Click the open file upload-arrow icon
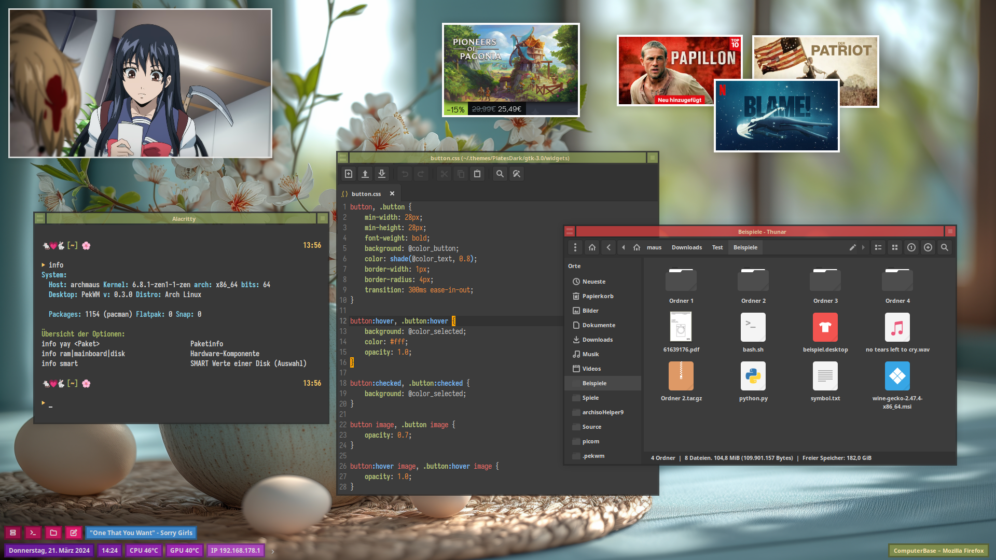 pos(365,174)
